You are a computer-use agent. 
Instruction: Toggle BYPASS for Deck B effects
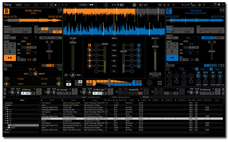[x=8, y=65]
